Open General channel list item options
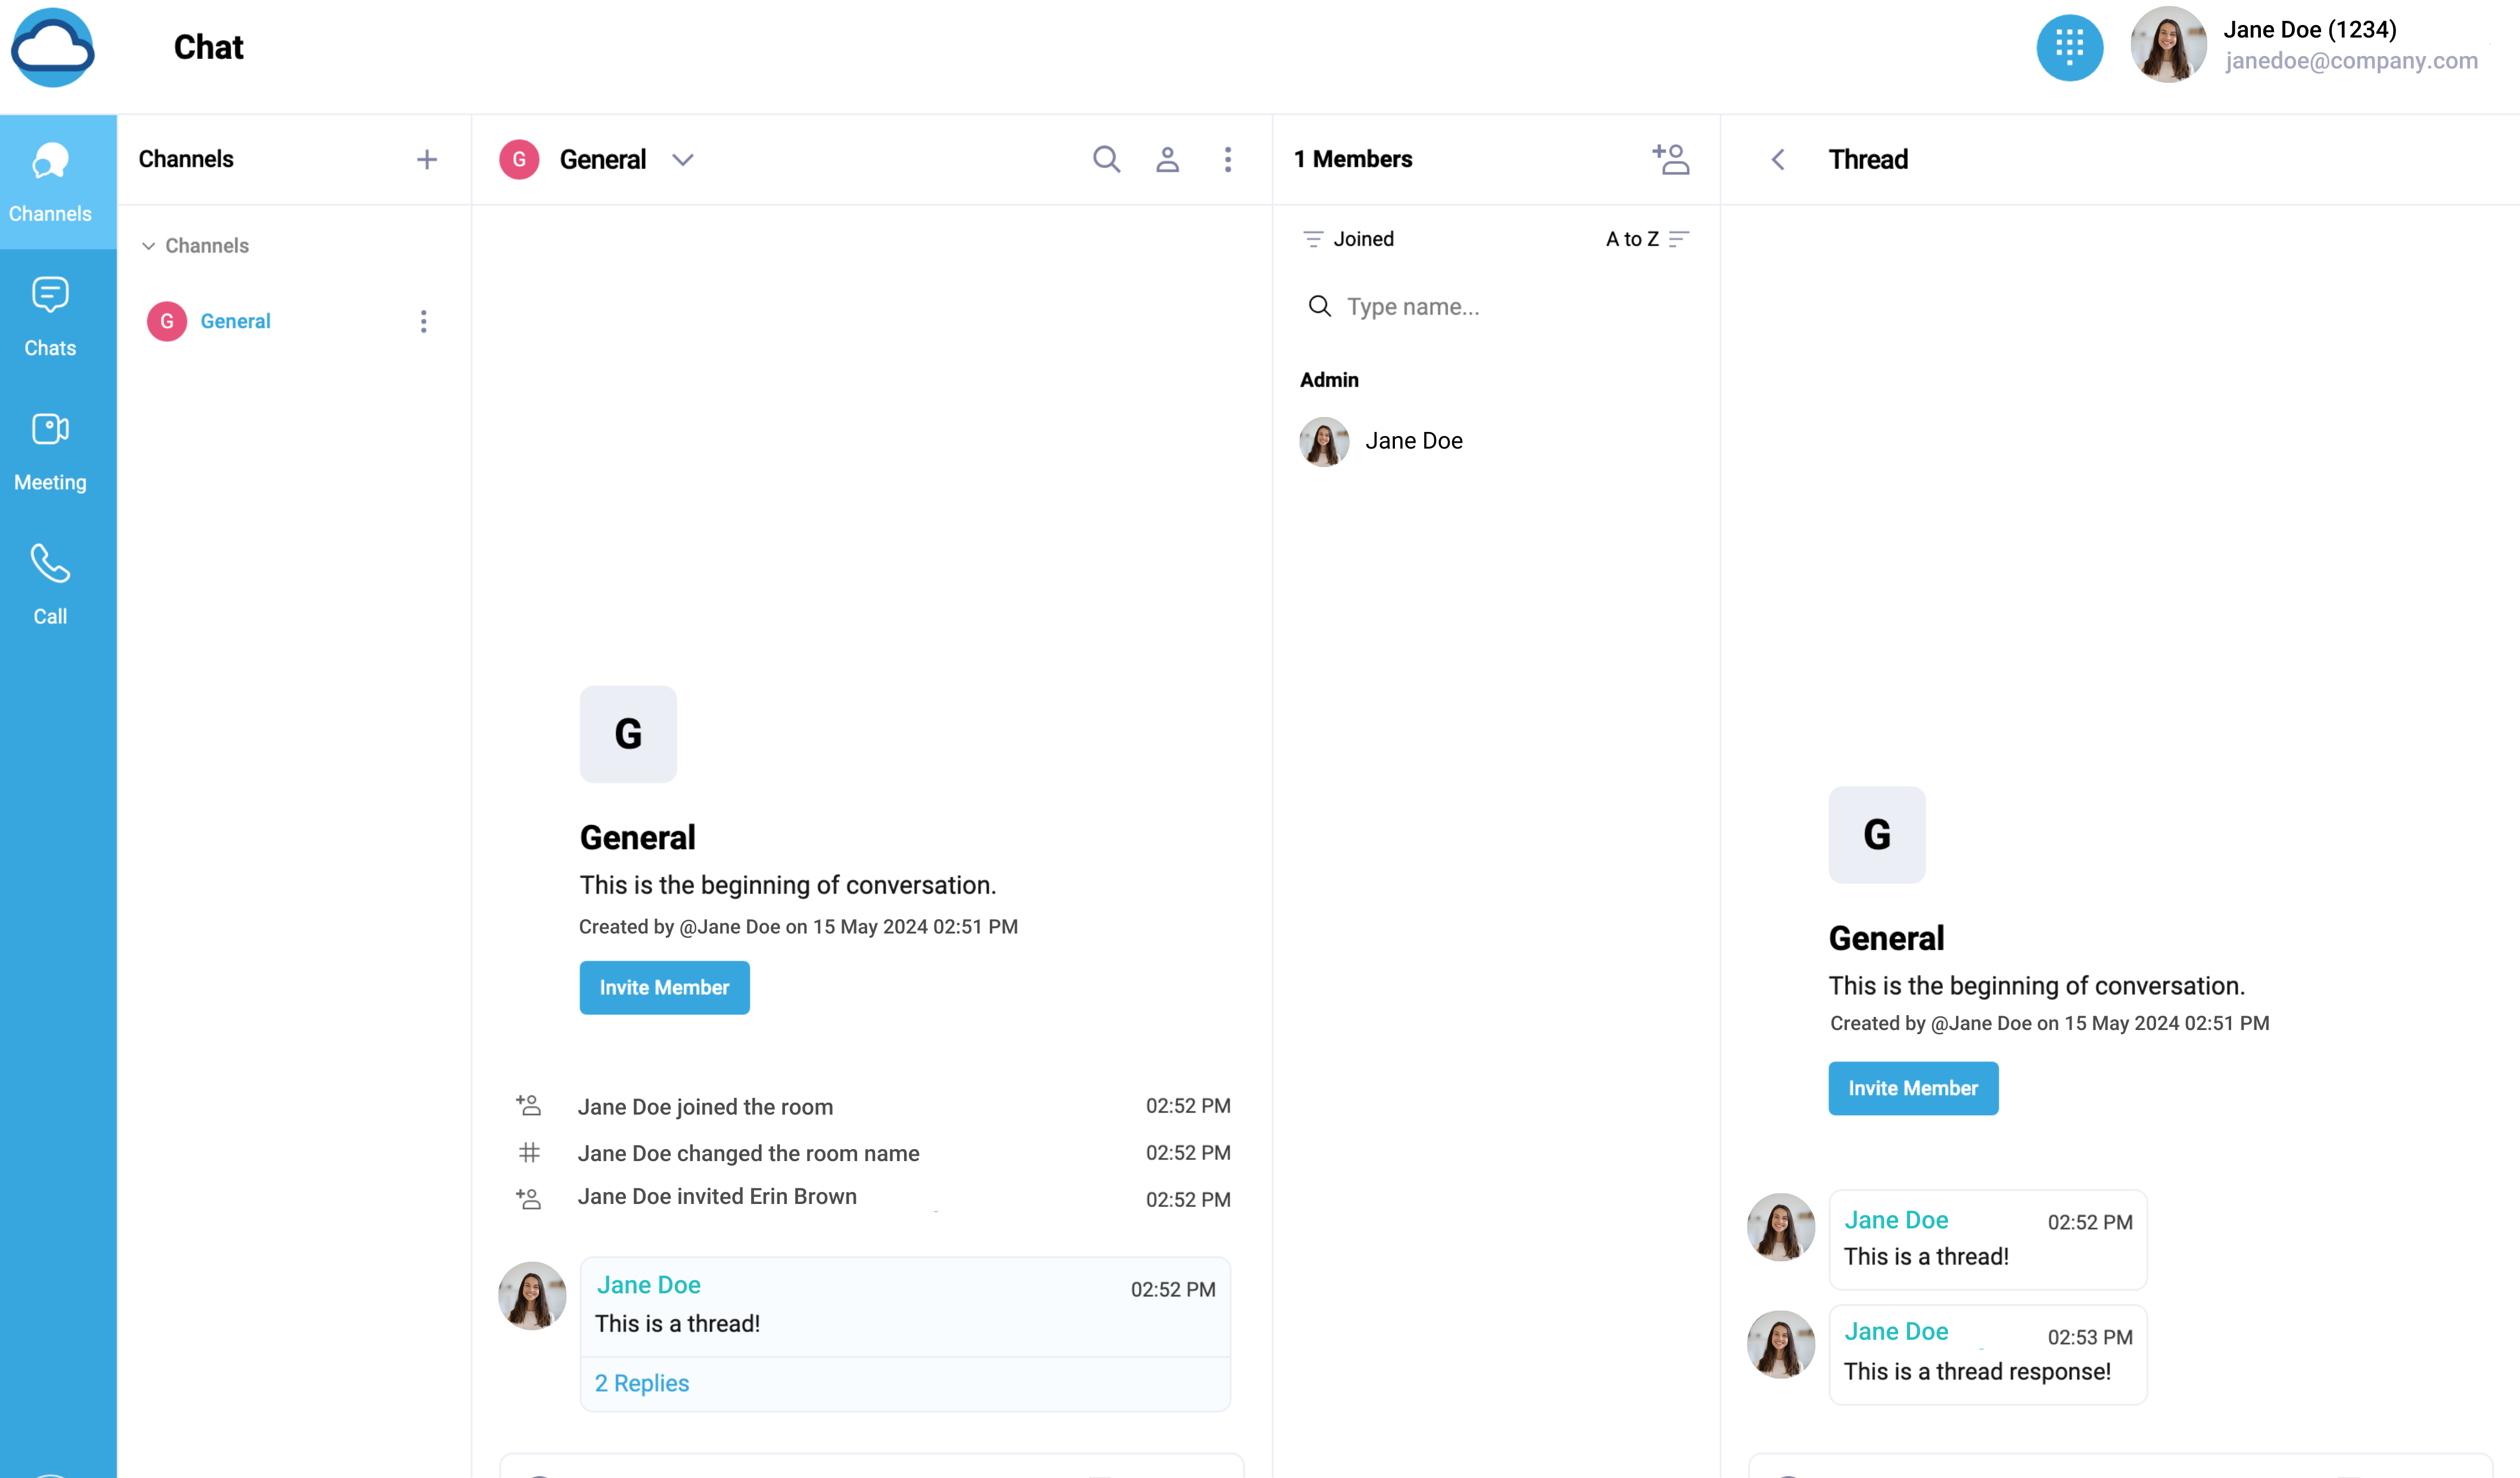The image size is (2520, 1478). pyautogui.click(x=423, y=321)
